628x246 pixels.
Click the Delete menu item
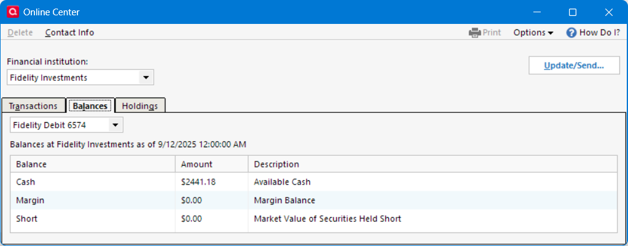tap(20, 33)
